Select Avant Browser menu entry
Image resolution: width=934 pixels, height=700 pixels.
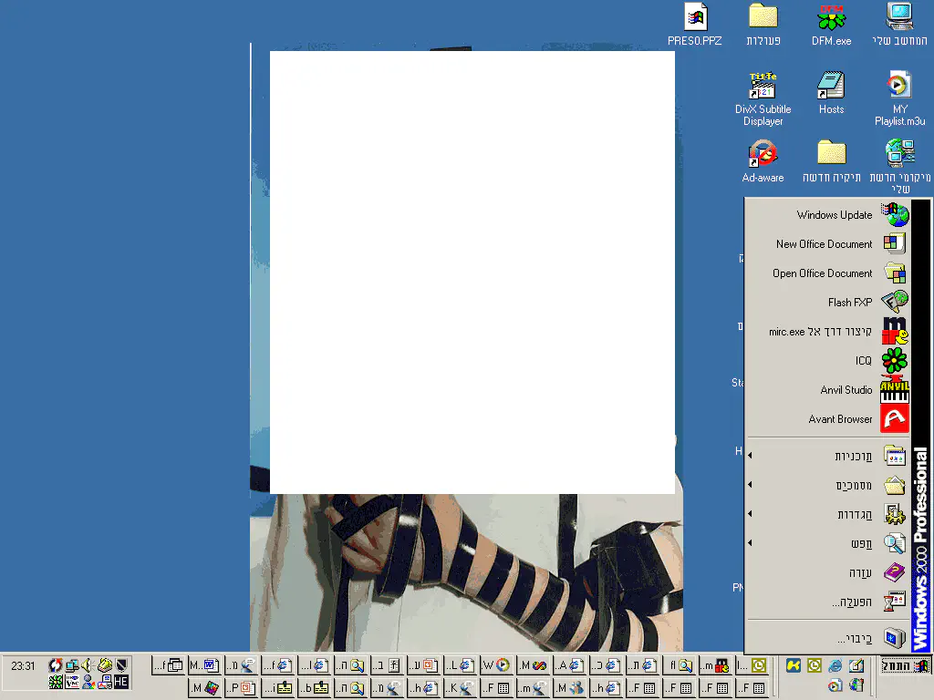coord(839,419)
